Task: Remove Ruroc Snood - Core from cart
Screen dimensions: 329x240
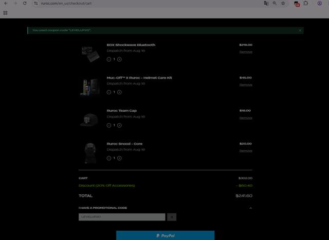Action: pyautogui.click(x=246, y=151)
